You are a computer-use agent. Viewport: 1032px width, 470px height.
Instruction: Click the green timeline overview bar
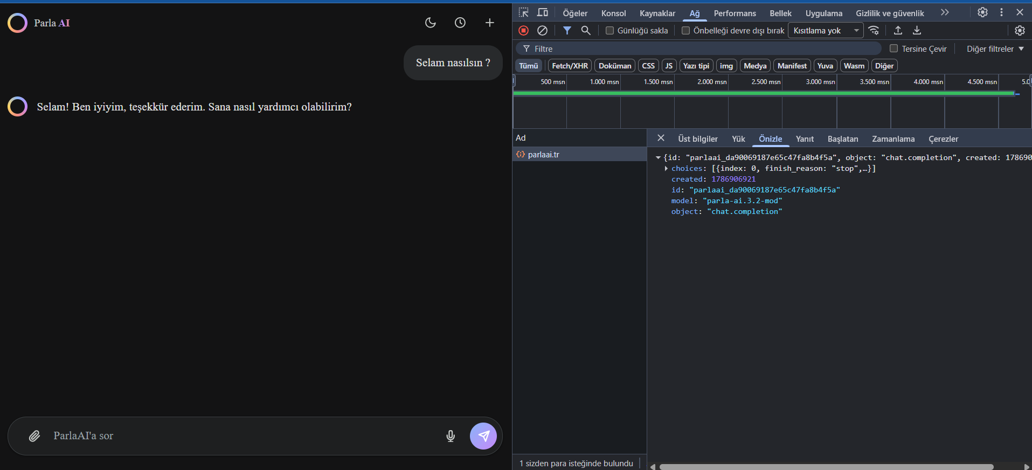point(764,93)
